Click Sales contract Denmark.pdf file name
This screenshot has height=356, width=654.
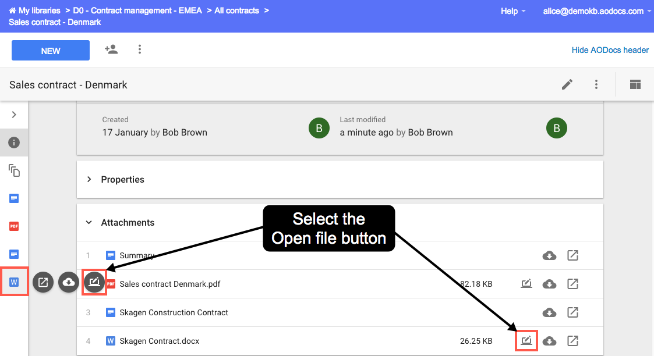tap(169, 284)
